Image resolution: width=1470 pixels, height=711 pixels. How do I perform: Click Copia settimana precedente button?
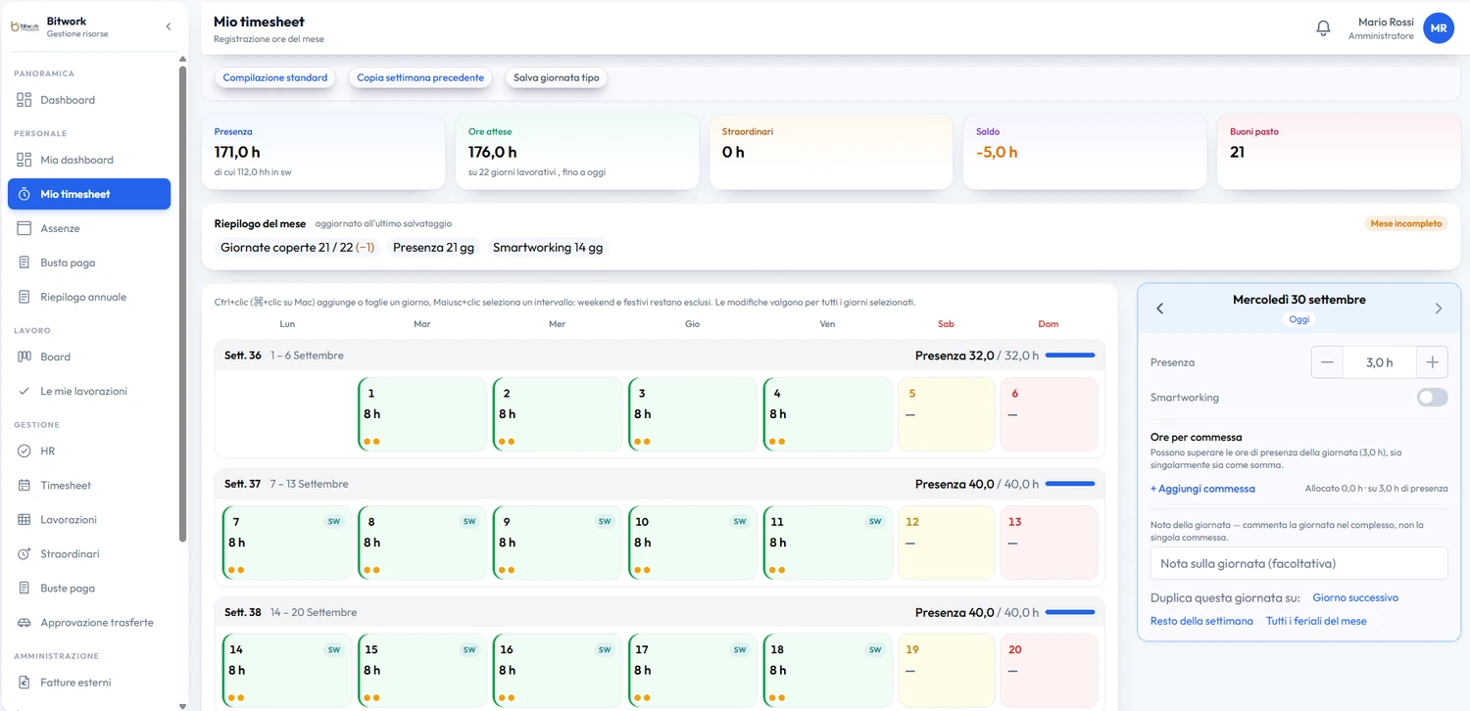(x=420, y=77)
